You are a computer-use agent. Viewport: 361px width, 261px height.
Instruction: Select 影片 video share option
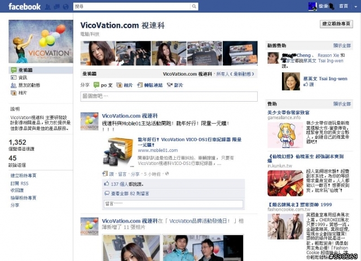point(175,85)
